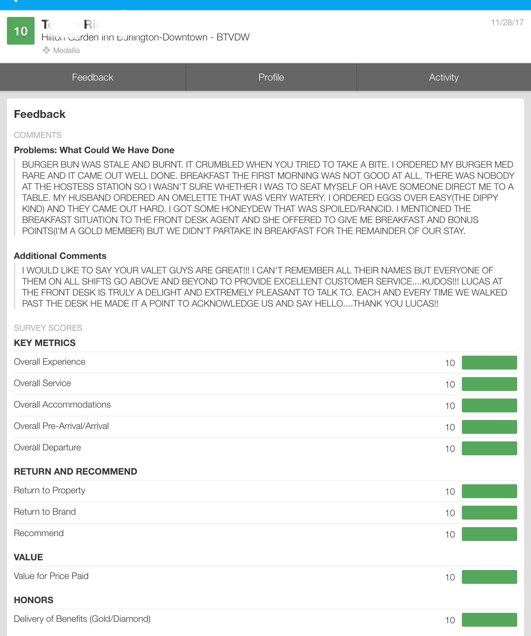The height and width of the screenshot is (636, 531).
Task: Select the Overall Departure metric label
Action: (x=47, y=448)
